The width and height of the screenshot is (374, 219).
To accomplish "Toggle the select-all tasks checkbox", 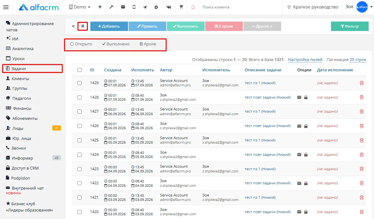I will tap(79, 70).
